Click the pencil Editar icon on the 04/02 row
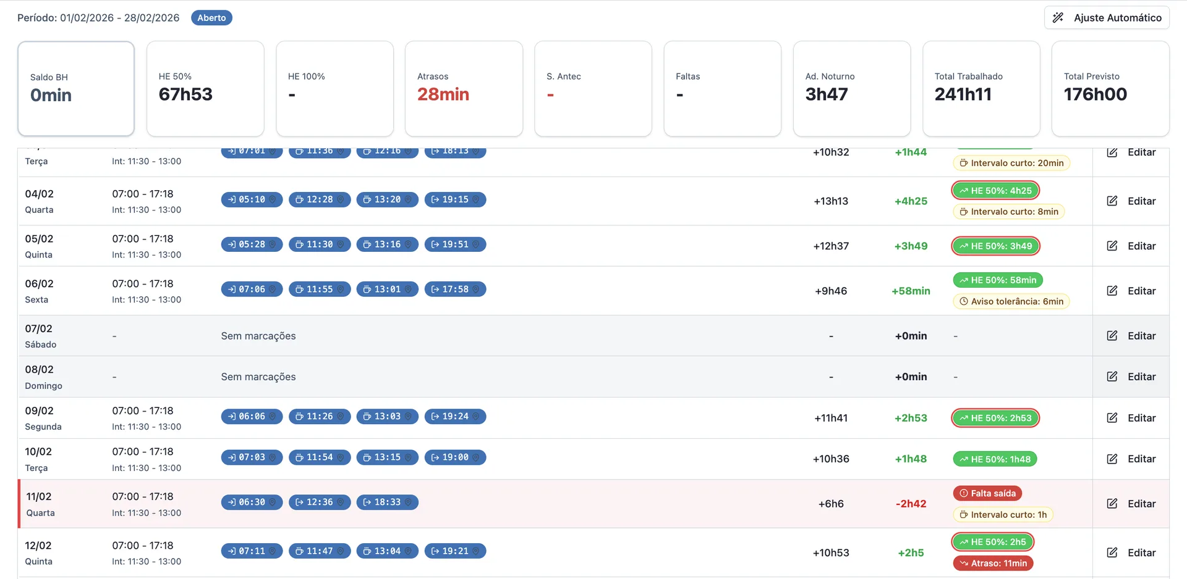The height and width of the screenshot is (579, 1187). point(1112,201)
